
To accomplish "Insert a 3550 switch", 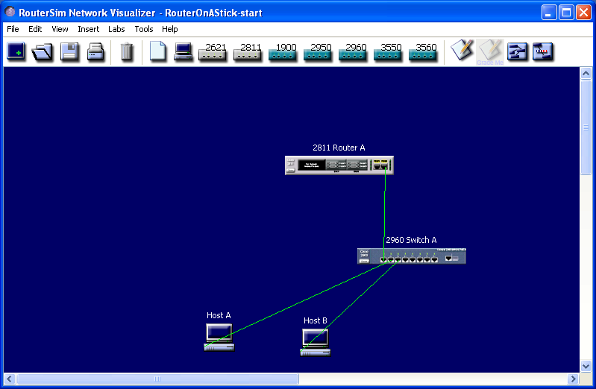I will (387, 51).
